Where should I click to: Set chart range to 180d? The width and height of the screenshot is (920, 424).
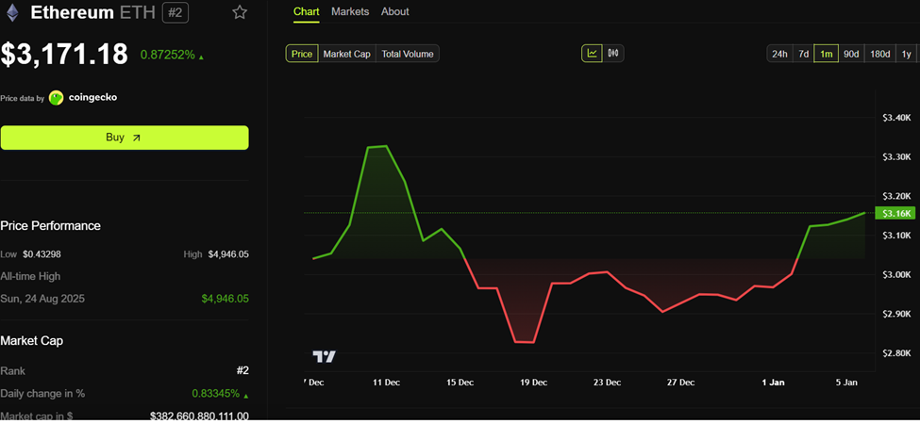[879, 54]
